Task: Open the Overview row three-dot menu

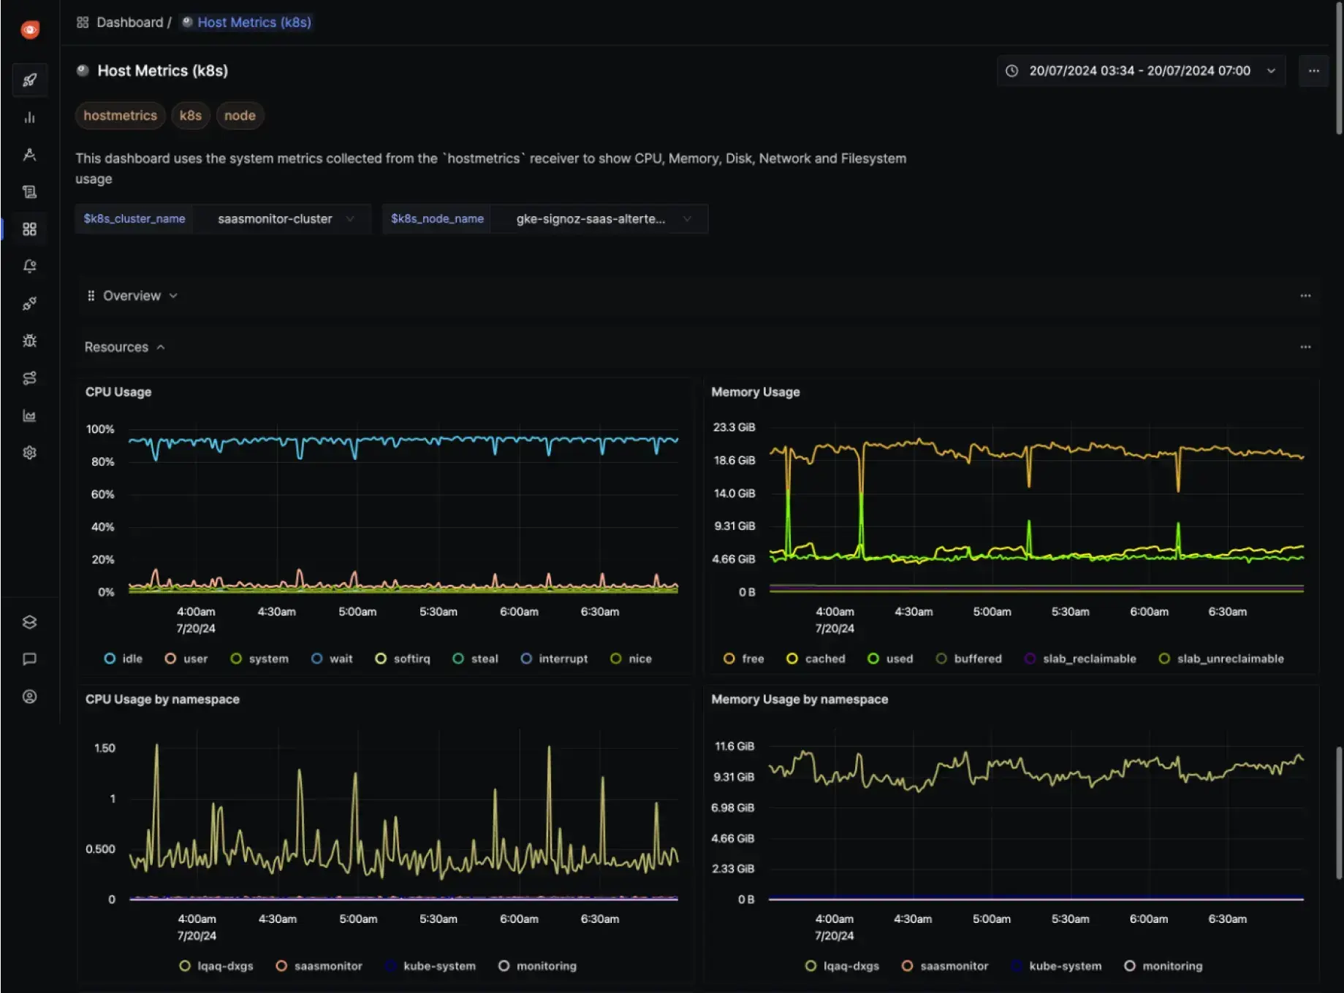Action: pos(1306,296)
